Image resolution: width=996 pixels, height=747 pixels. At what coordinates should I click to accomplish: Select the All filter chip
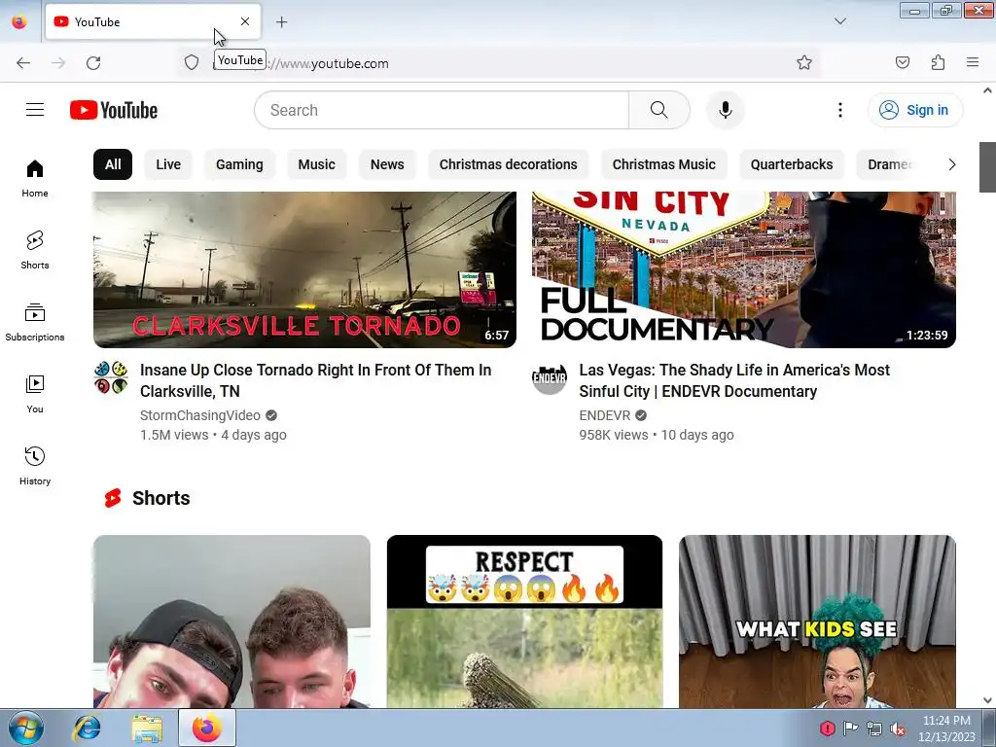point(113,164)
